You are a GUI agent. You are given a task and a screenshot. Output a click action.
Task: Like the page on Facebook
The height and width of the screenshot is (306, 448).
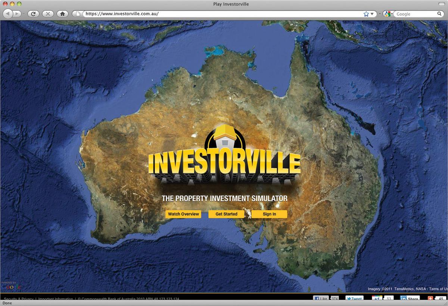[x=321, y=299]
